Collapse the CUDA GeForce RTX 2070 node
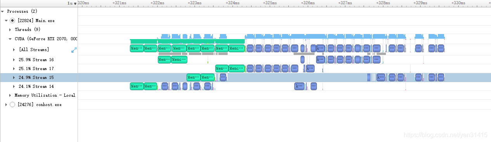The width and height of the screenshot is (491, 142). coord(10,39)
